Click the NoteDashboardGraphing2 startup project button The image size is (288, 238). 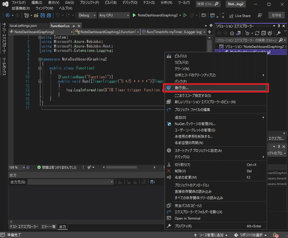point(158,15)
